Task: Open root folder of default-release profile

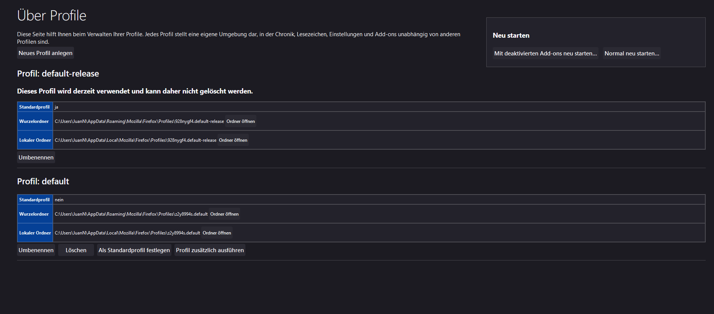Action: (x=241, y=121)
